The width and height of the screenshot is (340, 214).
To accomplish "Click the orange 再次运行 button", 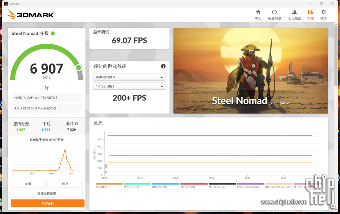I will pos(48,203).
